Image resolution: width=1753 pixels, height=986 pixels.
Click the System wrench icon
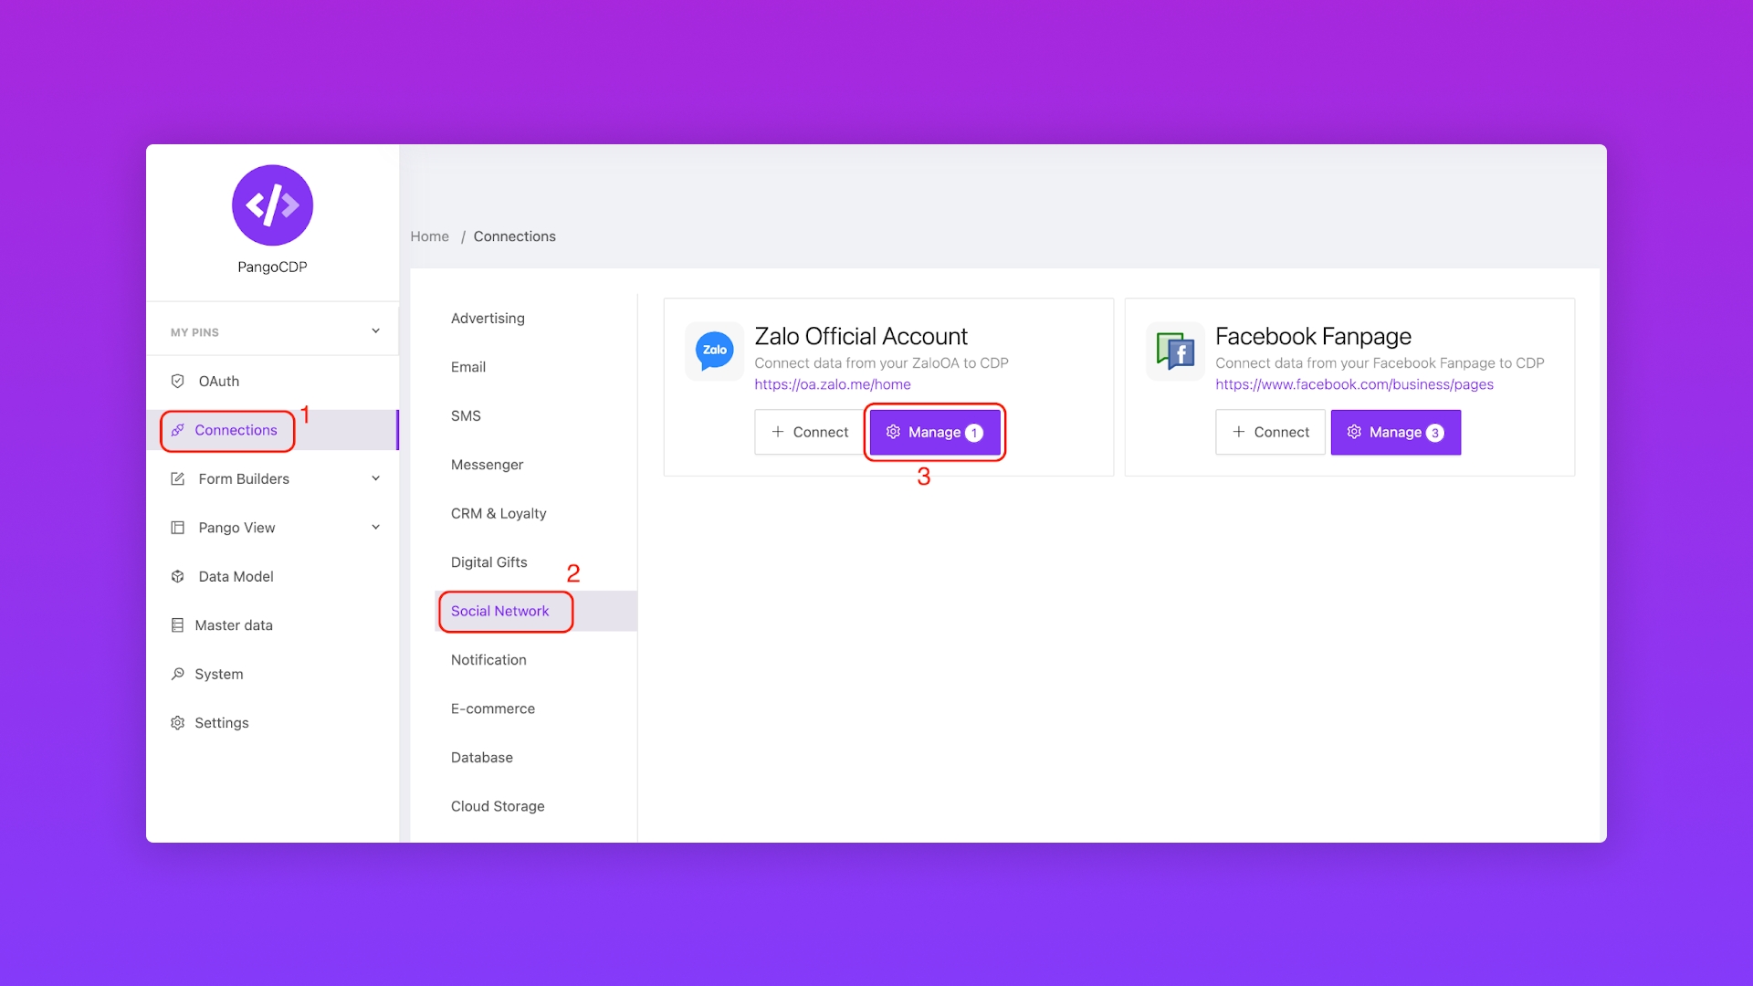pyautogui.click(x=178, y=674)
